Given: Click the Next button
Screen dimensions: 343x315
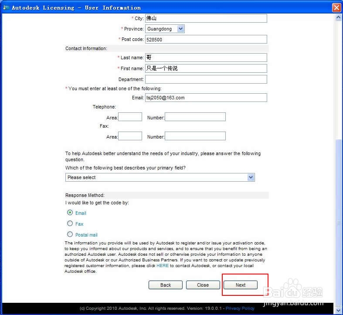Looking at the screenshot, I should point(241,285).
